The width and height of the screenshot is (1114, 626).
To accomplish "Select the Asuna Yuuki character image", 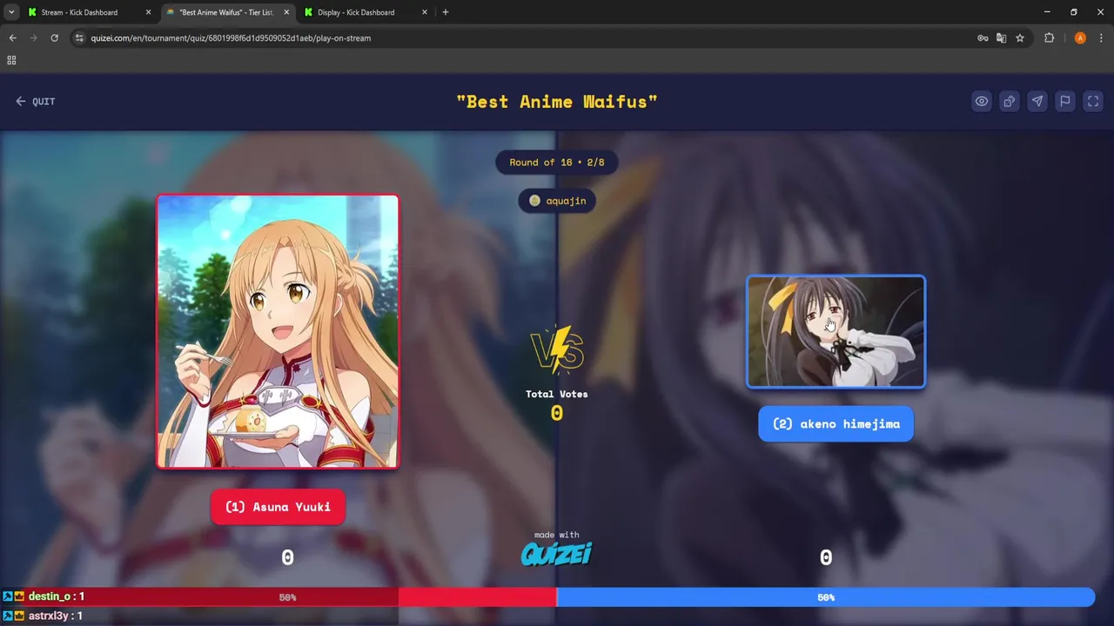I will (x=278, y=331).
